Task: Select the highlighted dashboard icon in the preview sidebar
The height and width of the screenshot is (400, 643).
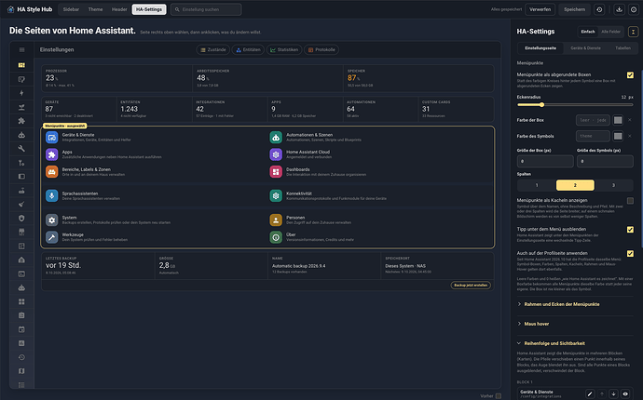Action: [21, 65]
